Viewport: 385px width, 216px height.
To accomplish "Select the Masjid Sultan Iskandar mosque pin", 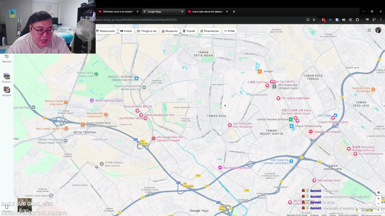I will point(144,87).
